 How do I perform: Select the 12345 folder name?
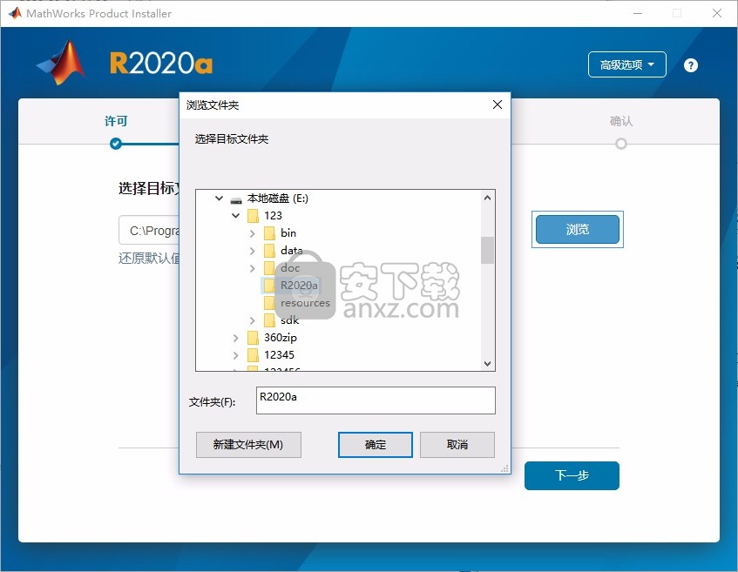(x=279, y=355)
